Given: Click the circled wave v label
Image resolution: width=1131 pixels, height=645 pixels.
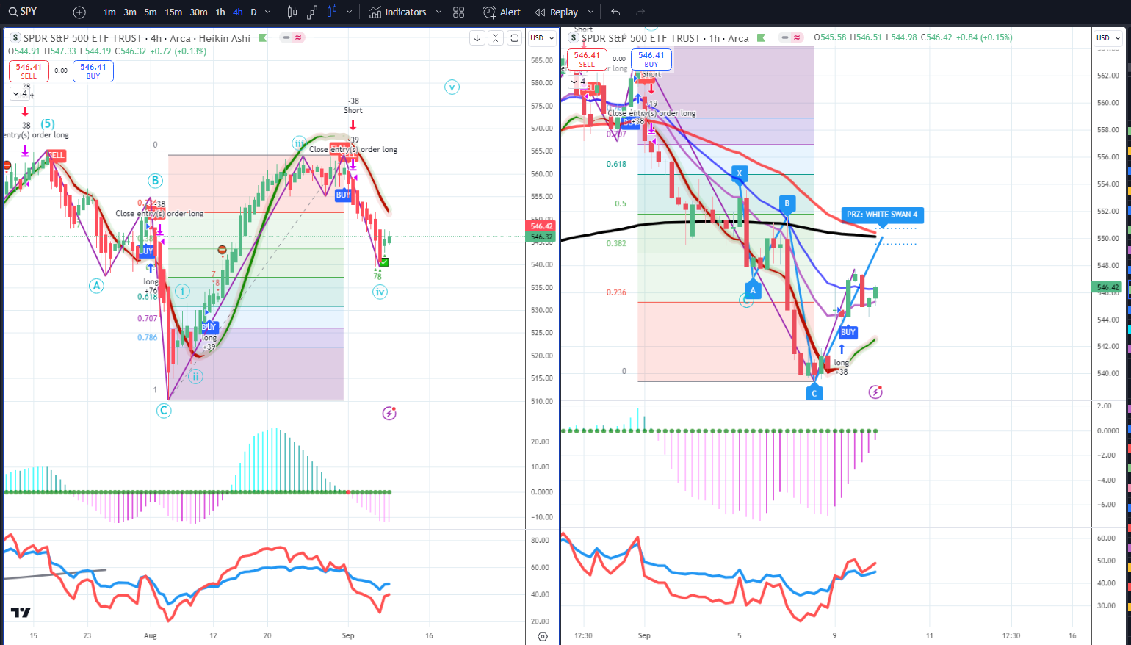Looking at the screenshot, I should [x=452, y=87].
